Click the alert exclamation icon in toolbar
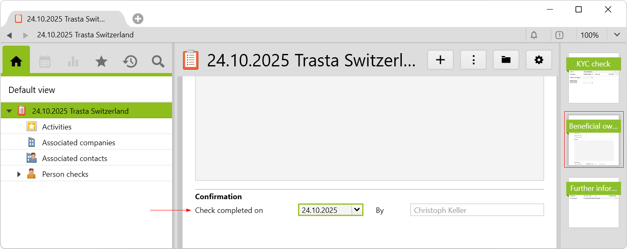The height and width of the screenshot is (249, 627). 559,35
